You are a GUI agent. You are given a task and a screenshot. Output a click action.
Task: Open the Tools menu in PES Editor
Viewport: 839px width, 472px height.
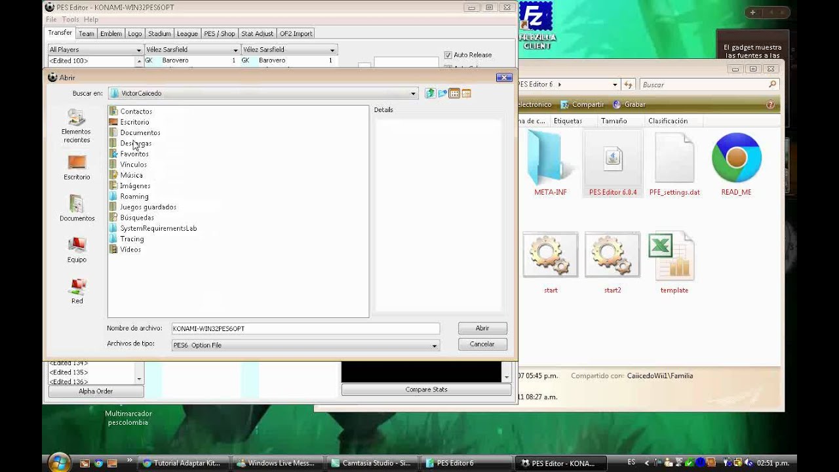70,20
